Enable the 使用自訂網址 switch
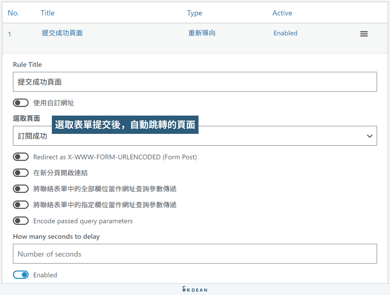The width and height of the screenshot is (390, 295). pyautogui.click(x=20, y=102)
